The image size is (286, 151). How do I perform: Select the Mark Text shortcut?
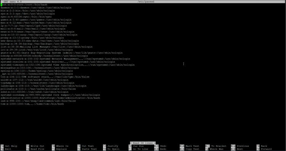point(189,146)
